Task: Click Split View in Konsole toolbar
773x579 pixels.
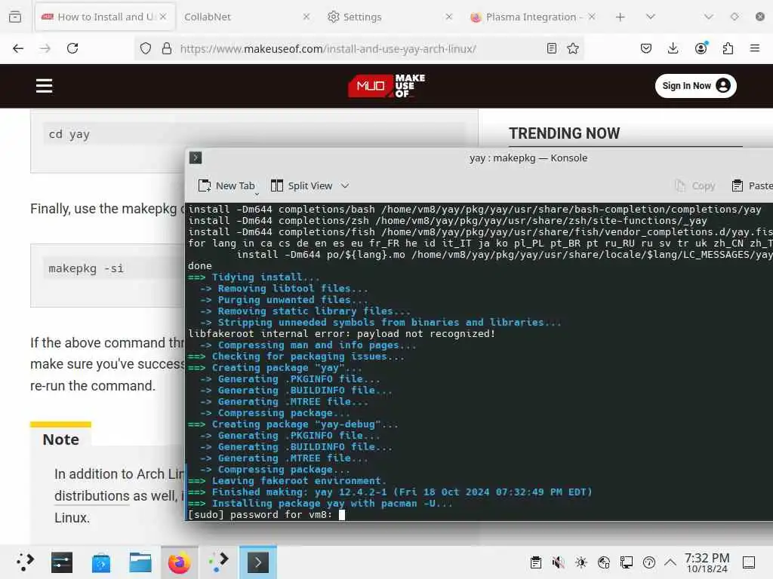Action: [x=302, y=185]
